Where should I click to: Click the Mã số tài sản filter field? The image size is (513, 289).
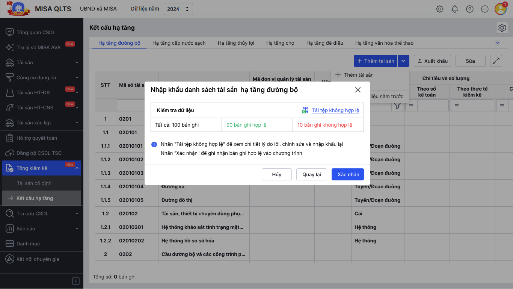point(131,106)
